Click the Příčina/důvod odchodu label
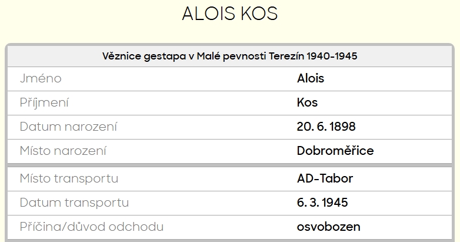This screenshot has width=460, height=242. pyautogui.click(x=92, y=227)
